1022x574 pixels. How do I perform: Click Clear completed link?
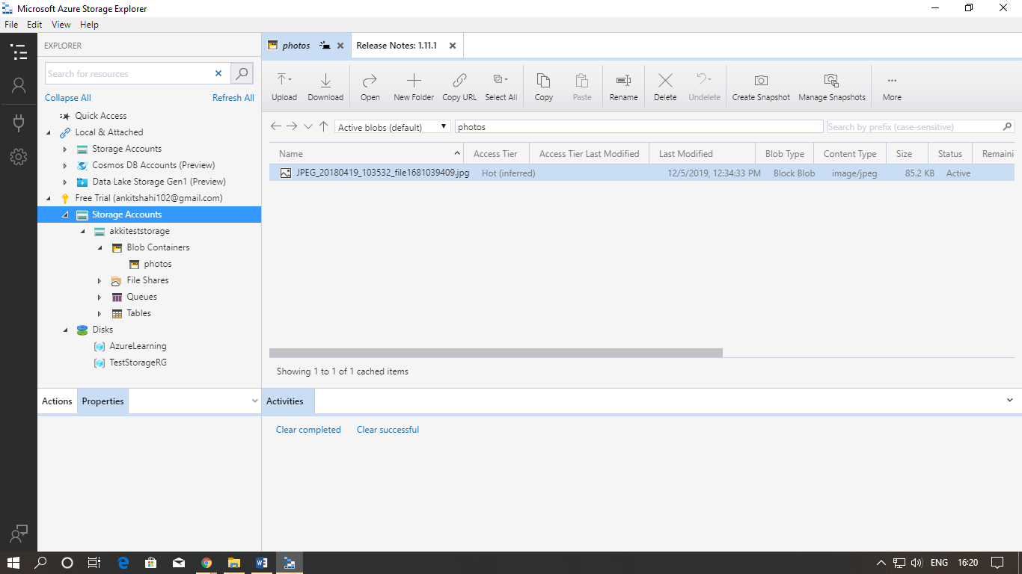point(308,430)
